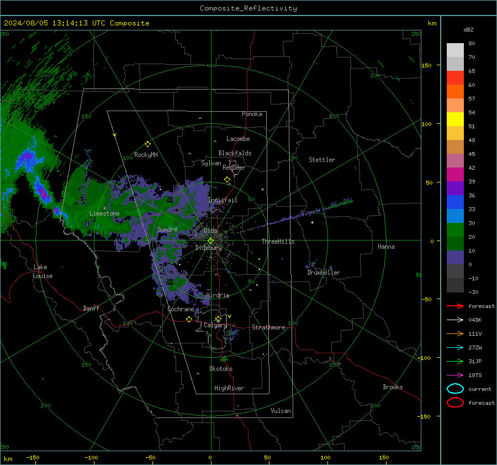Click the Stettler label
Screen dimensions: 497x465
322,160
